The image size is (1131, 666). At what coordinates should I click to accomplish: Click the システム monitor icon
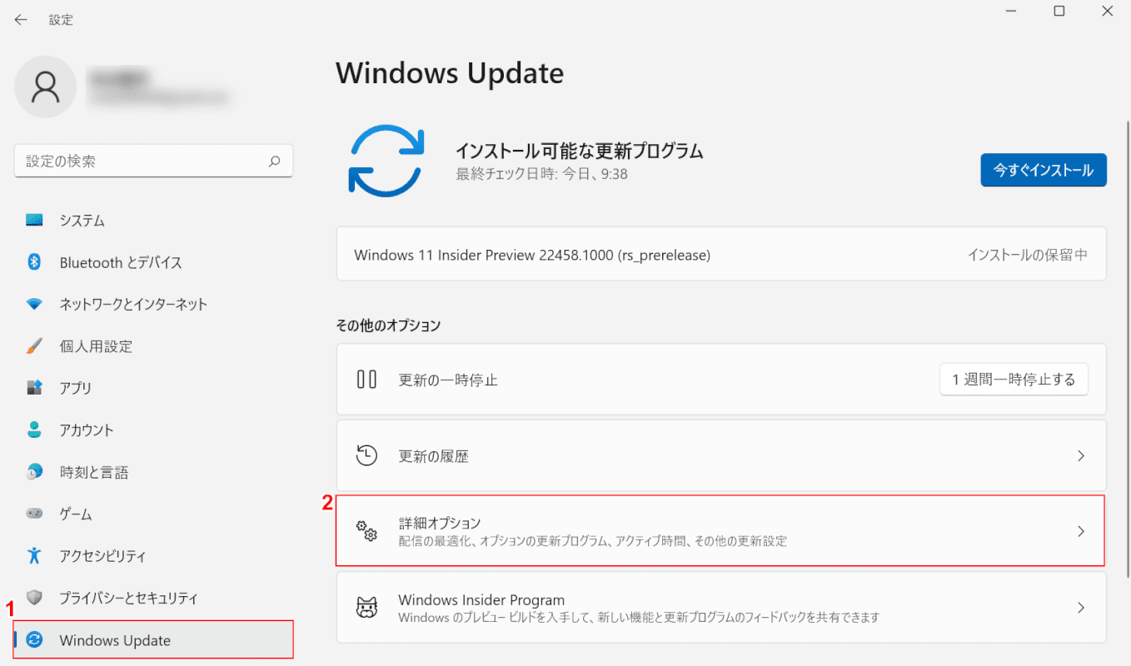[x=34, y=221]
